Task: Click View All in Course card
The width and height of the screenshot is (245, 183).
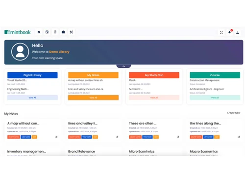Action: click(x=215, y=98)
